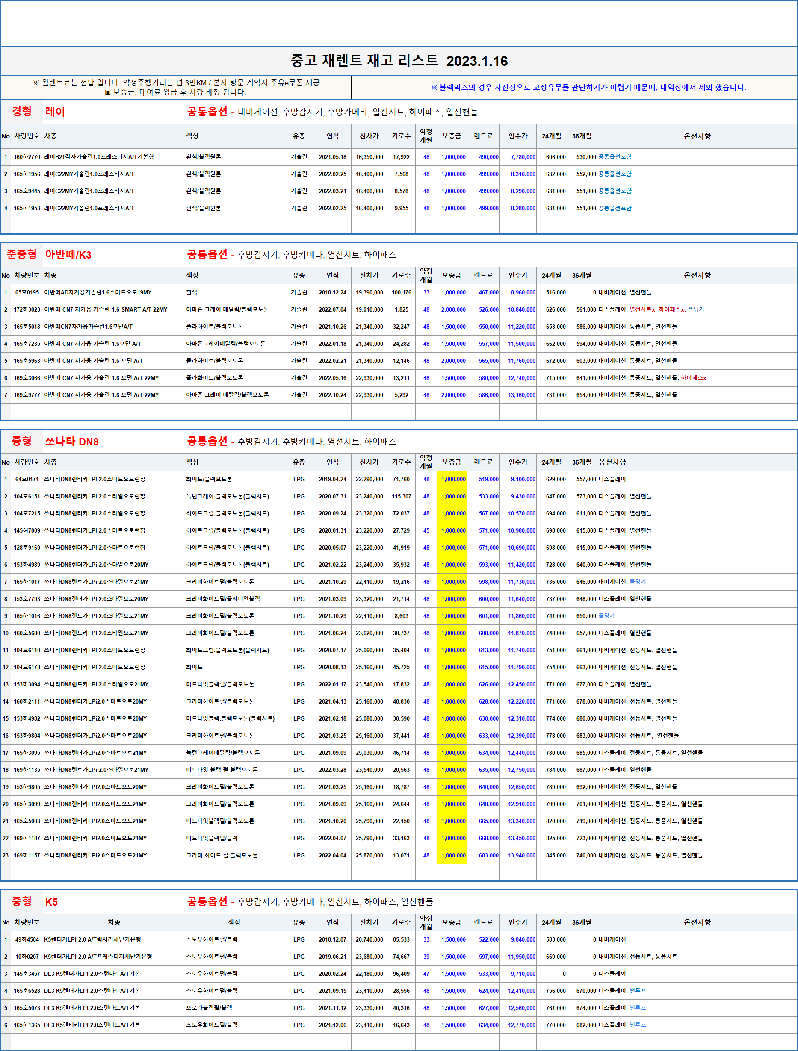Click options 디스플레이, 열선시트x, 하이패스x, 폴딩키
Image resolution: width=798 pixels, height=1051 pixels.
(x=651, y=309)
